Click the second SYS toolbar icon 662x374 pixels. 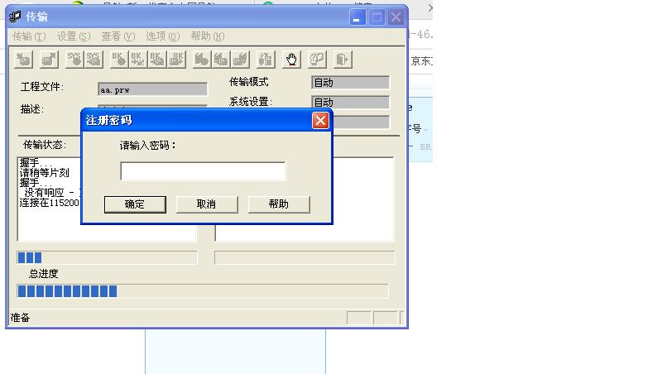(94, 59)
